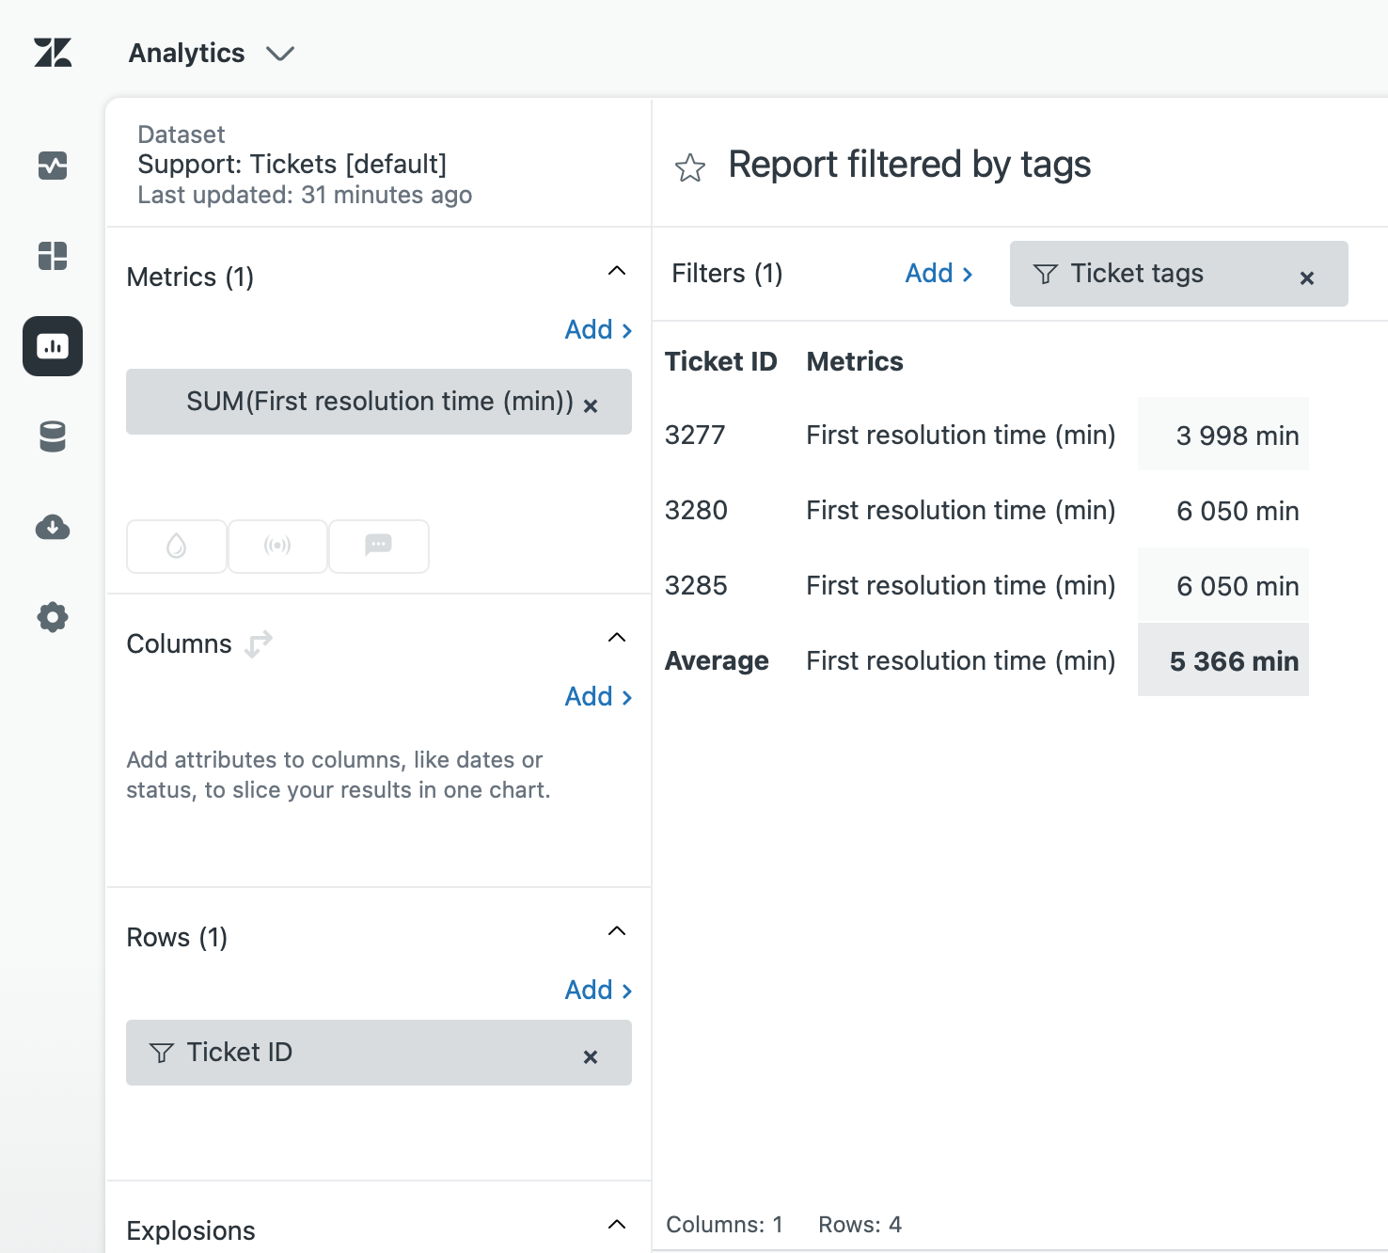The width and height of the screenshot is (1388, 1253).
Task: Collapse the Rows panel section
Action: 617,932
